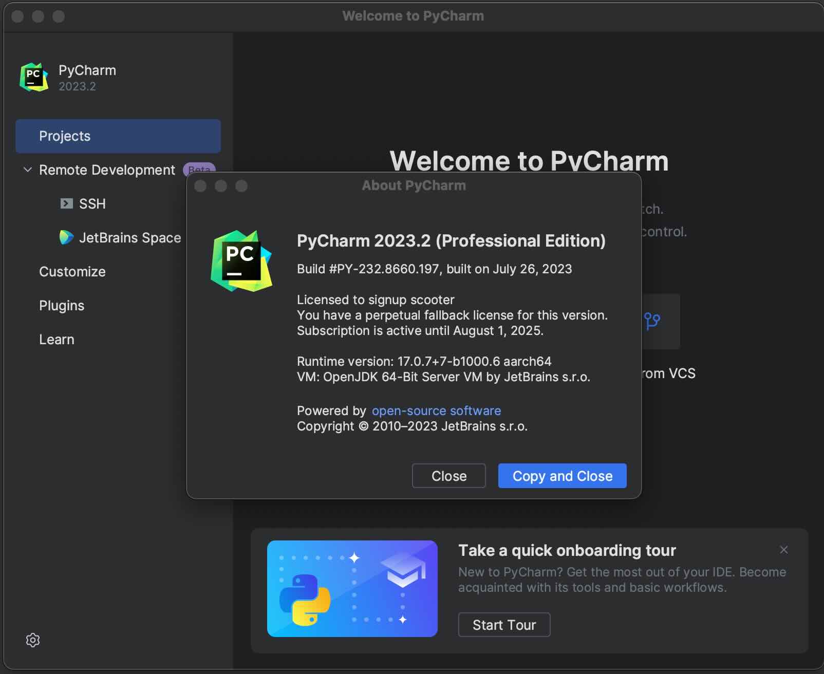This screenshot has width=824, height=674.
Task: Click the About PyCharm dialog title
Action: (414, 185)
